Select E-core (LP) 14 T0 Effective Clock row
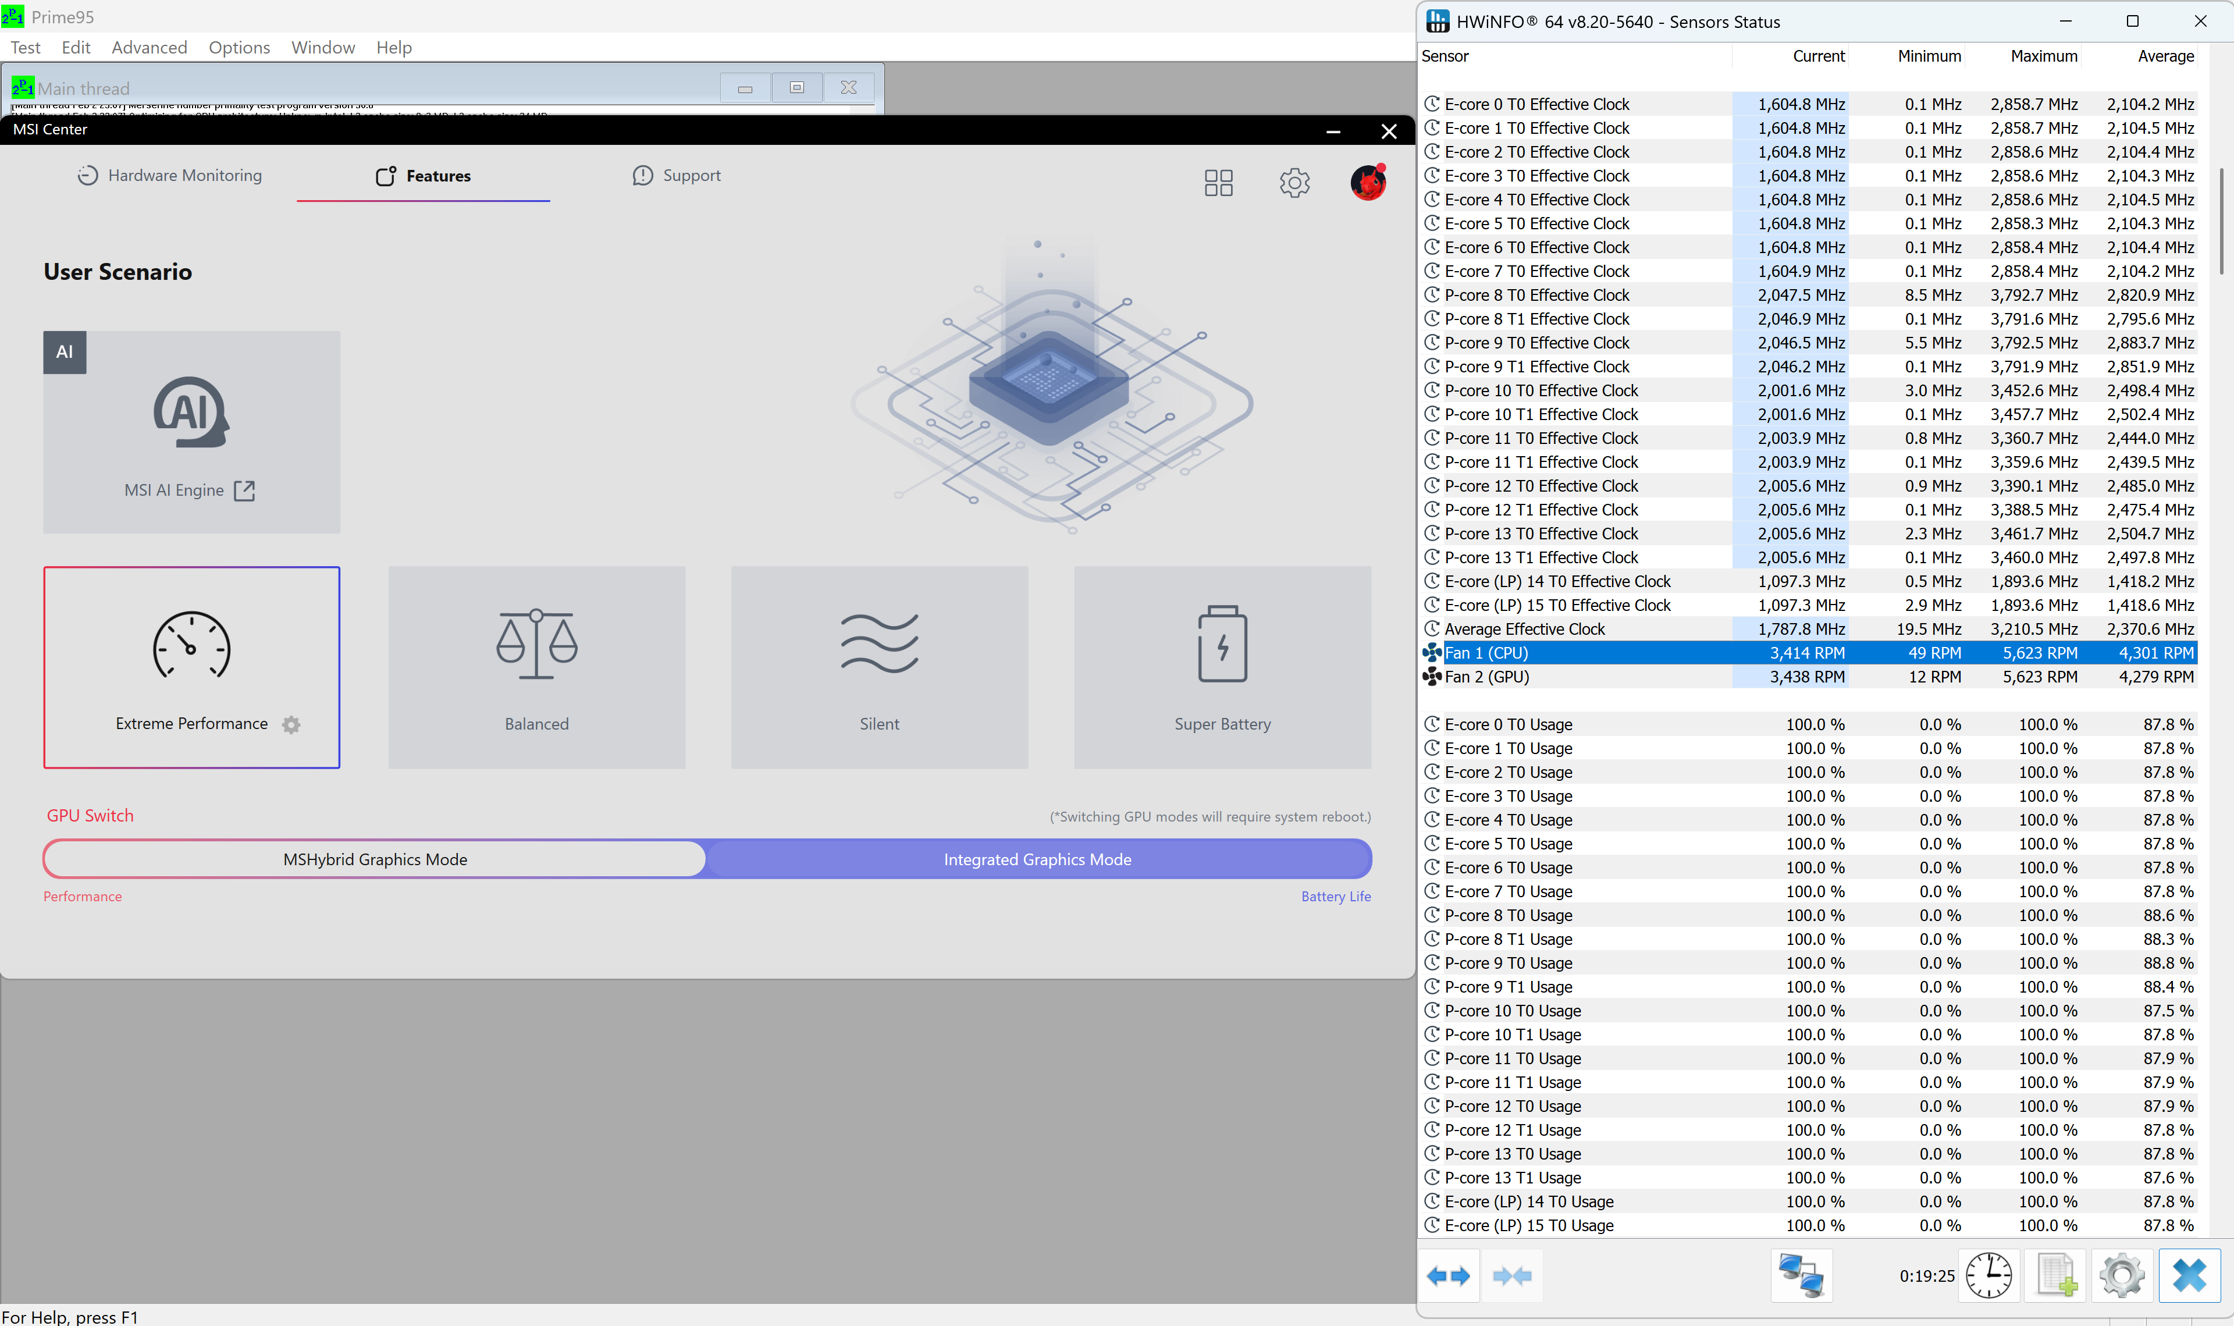The width and height of the screenshot is (2234, 1326). 1808,582
